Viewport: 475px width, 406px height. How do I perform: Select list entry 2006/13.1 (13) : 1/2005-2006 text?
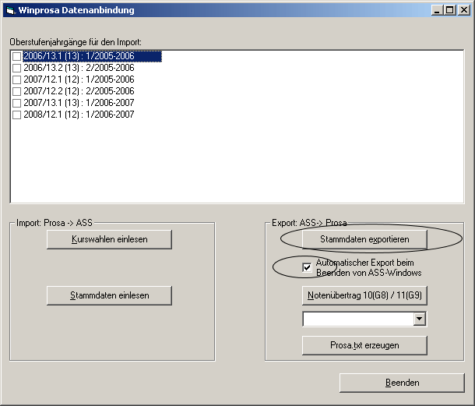click(92, 56)
